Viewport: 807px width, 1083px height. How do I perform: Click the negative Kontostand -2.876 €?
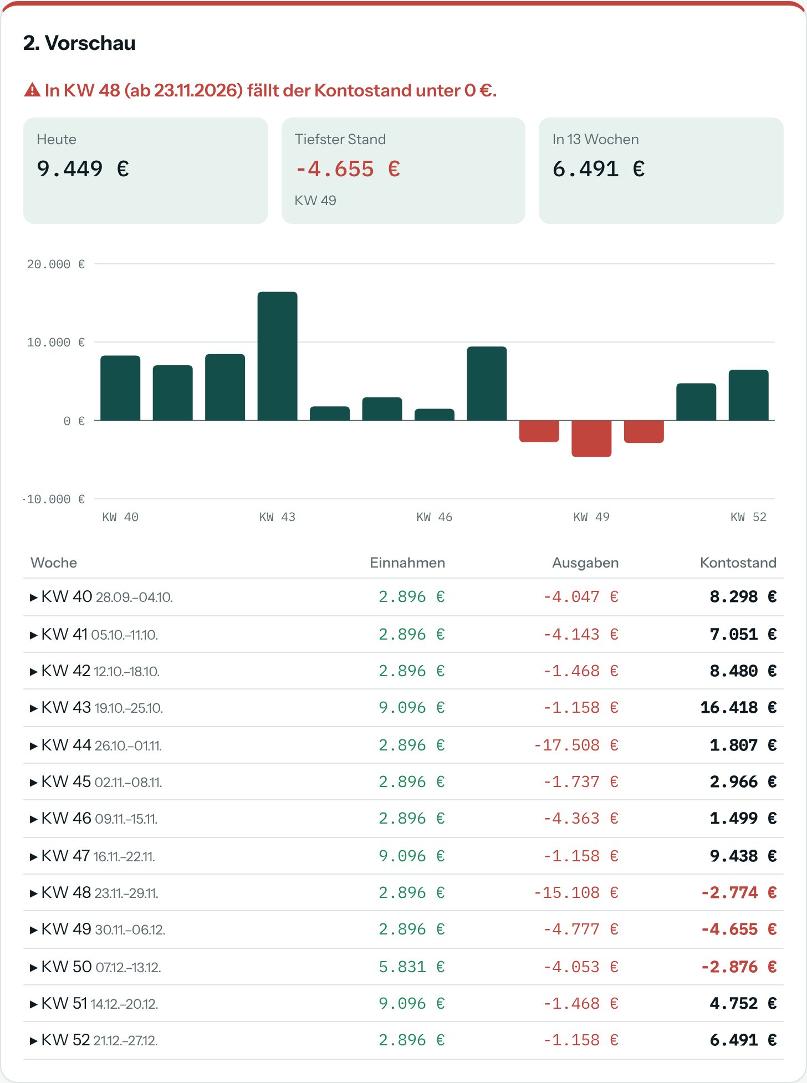738,967
